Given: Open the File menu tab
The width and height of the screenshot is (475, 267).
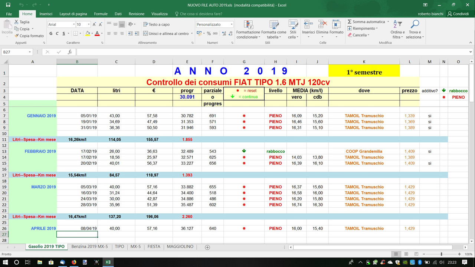Looking at the screenshot, I should 9,14.
